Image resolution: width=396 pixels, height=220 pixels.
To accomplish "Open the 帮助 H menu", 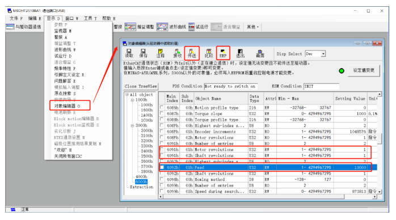I will pyautogui.click(x=108, y=18).
